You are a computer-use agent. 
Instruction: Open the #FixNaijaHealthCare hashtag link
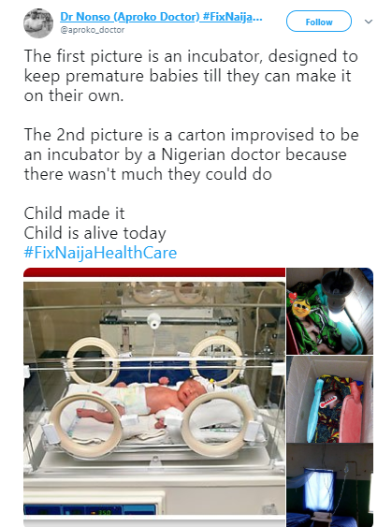click(100, 253)
